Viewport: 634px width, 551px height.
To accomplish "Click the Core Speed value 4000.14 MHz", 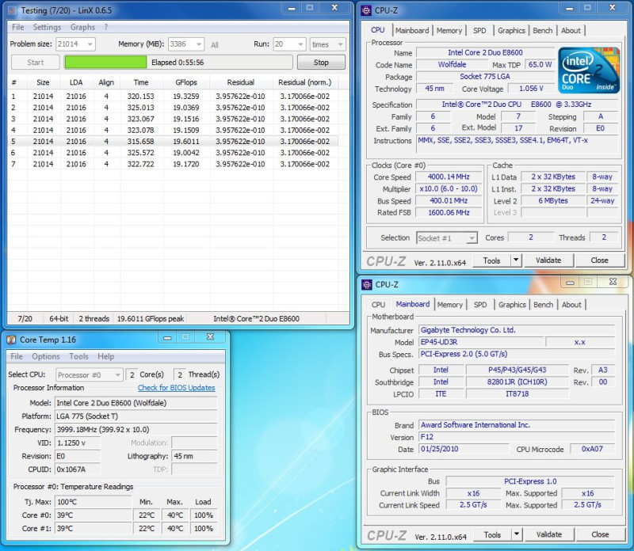I will click(449, 177).
